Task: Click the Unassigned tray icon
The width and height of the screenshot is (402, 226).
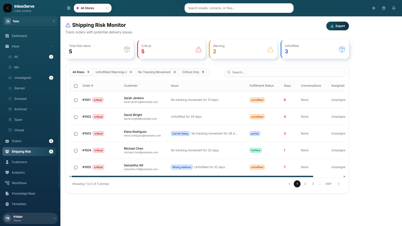Action: point(10,78)
